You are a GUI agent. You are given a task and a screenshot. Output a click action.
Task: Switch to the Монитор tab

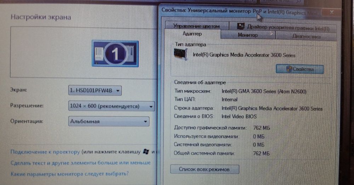pyautogui.click(x=248, y=35)
